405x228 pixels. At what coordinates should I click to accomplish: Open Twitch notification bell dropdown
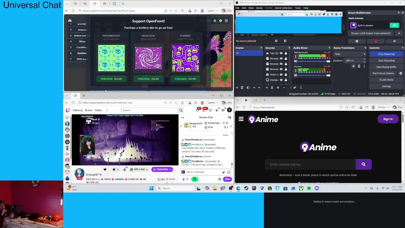tap(115, 169)
